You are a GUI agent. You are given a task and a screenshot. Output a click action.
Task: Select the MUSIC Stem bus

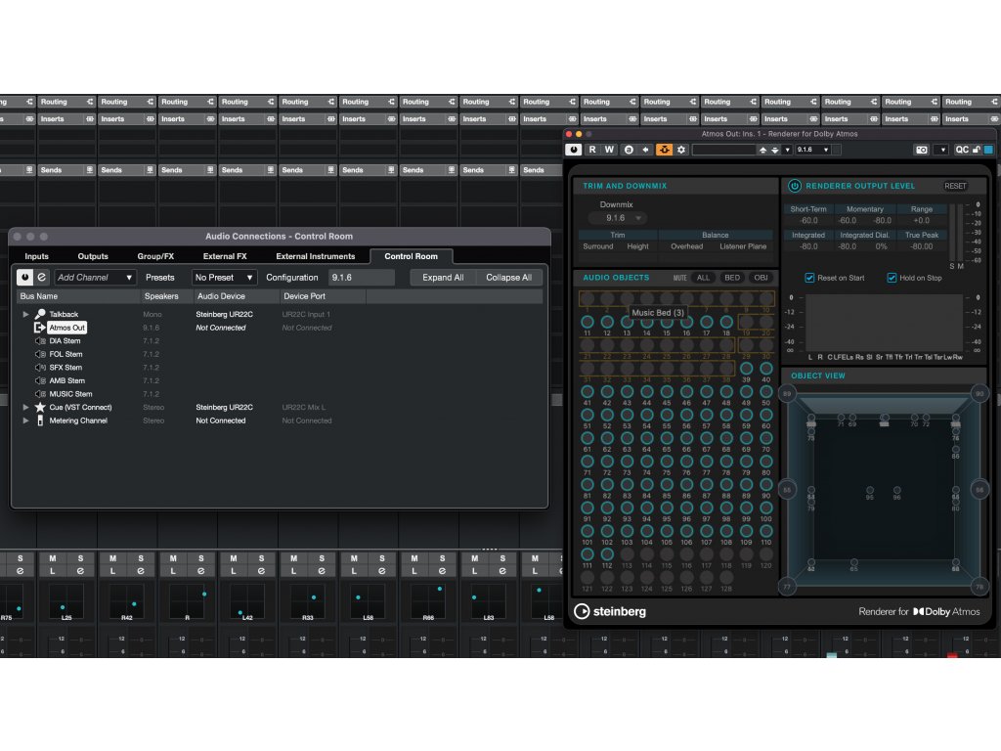(70, 394)
